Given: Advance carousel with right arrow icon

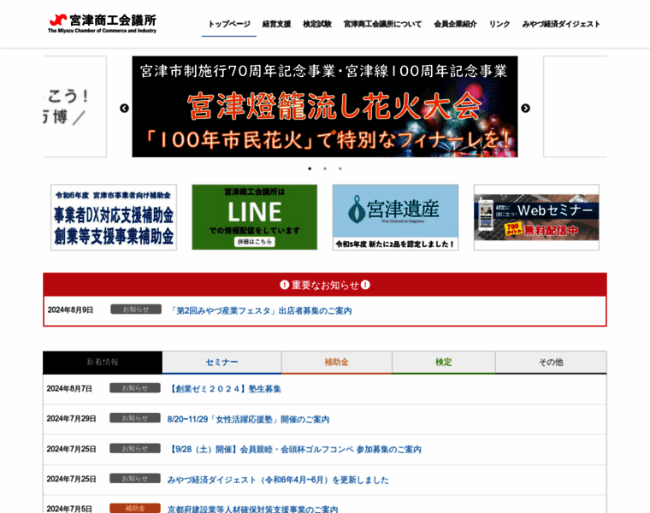Looking at the screenshot, I should [x=525, y=108].
